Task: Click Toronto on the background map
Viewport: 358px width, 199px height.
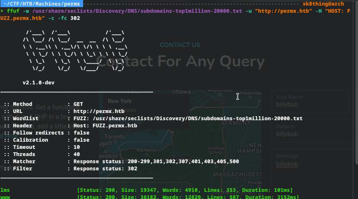Action: (x=115, y=136)
